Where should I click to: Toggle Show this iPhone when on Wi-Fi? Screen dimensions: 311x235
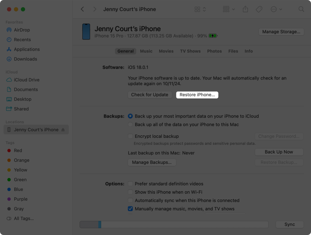tap(130, 192)
